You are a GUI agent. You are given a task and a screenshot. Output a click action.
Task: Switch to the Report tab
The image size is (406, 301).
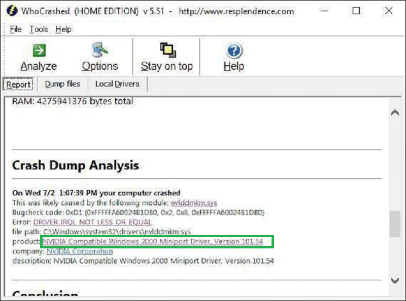pos(19,84)
